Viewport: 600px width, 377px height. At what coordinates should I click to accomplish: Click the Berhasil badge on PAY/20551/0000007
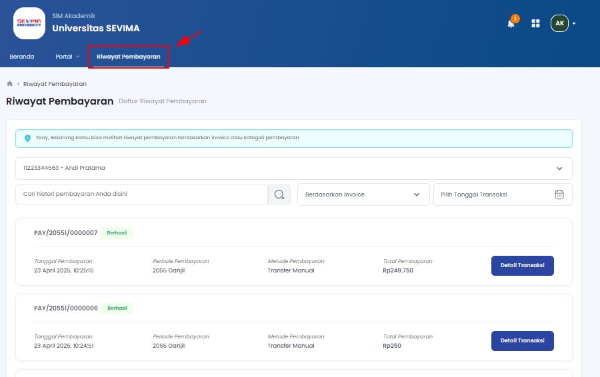pos(117,233)
